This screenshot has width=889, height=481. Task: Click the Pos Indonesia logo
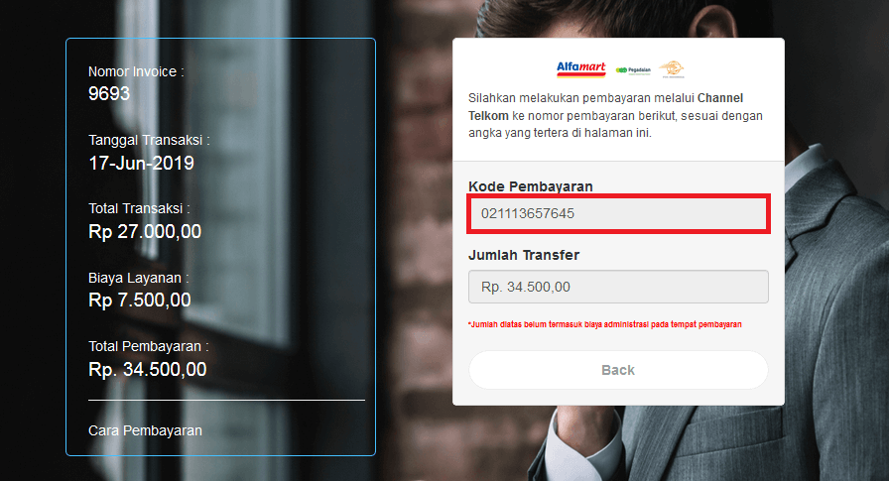[672, 69]
